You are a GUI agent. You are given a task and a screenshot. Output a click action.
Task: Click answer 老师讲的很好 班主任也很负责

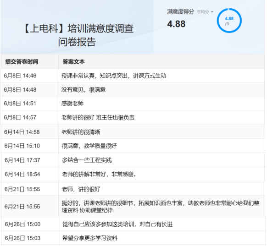pos(98,117)
